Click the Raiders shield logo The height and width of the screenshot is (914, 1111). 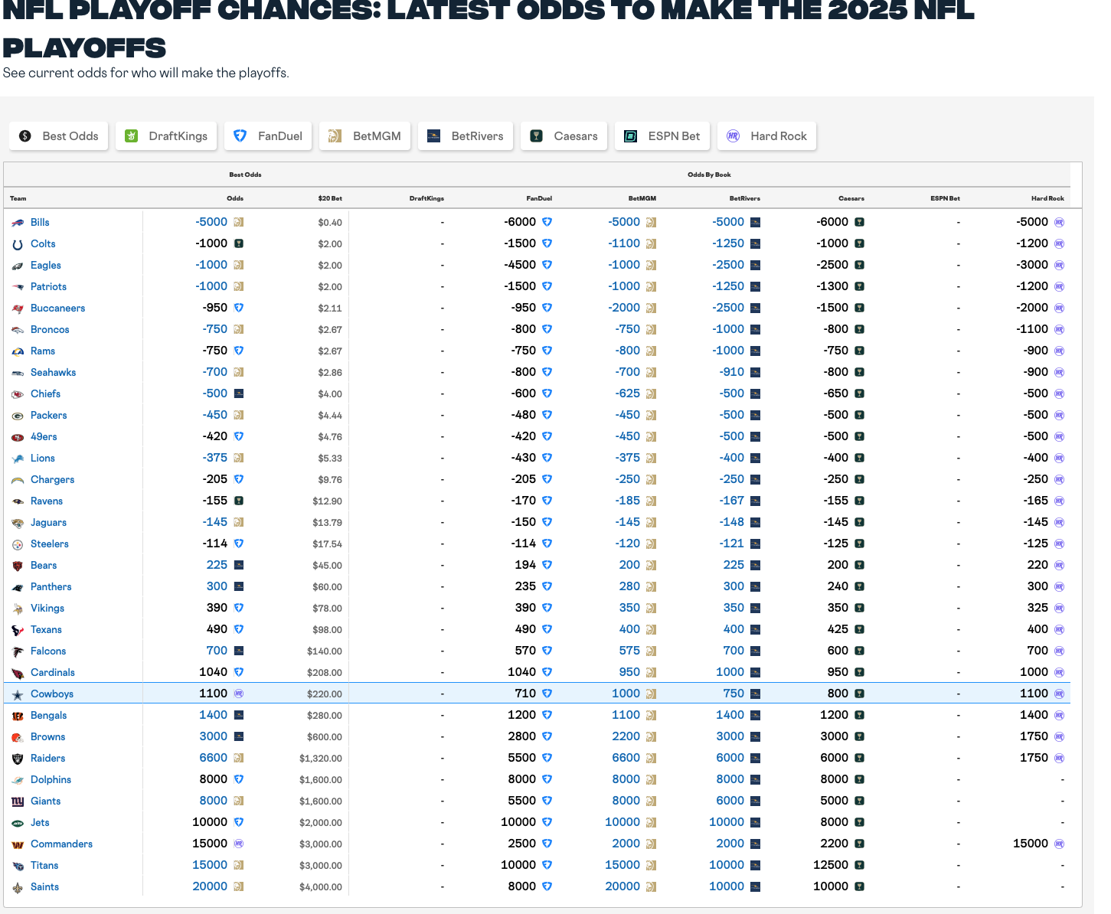tap(18, 759)
